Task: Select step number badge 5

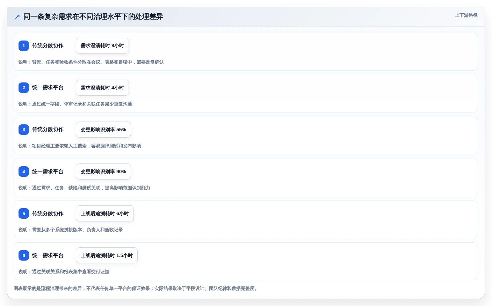Action: click(24, 213)
